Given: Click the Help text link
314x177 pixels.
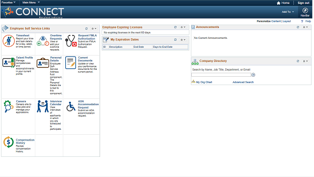Looking at the screenshot, I should point(308,21).
